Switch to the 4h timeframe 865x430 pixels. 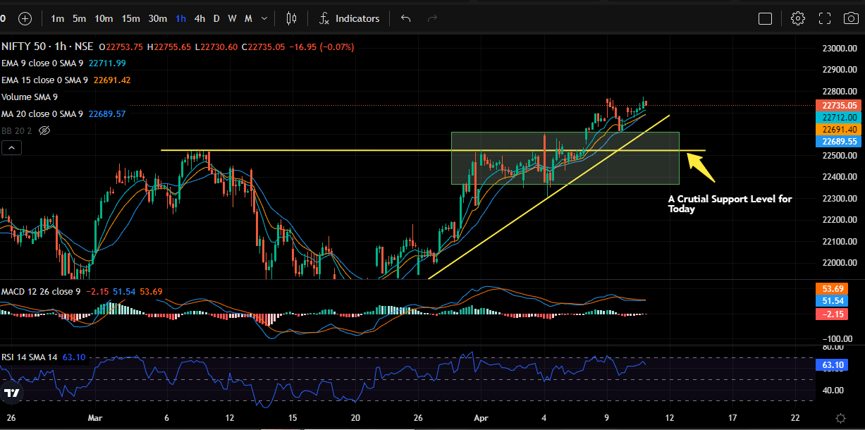point(200,18)
